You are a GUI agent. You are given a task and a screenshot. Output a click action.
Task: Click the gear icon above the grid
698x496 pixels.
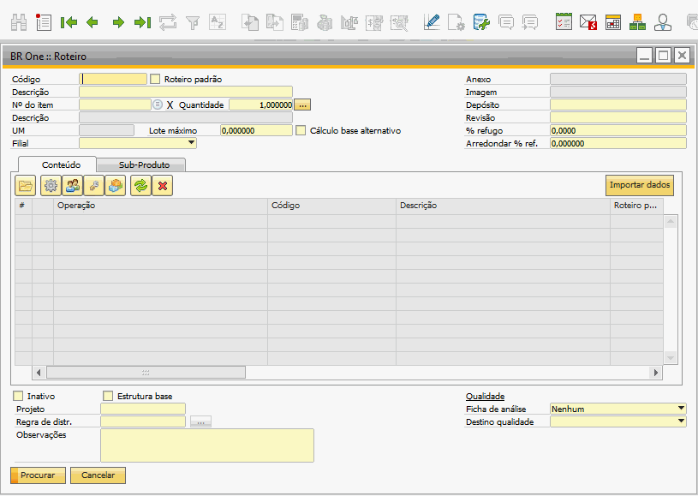coord(51,185)
